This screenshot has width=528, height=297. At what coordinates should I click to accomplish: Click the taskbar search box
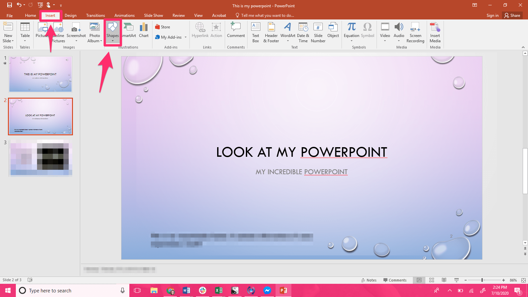(73, 290)
